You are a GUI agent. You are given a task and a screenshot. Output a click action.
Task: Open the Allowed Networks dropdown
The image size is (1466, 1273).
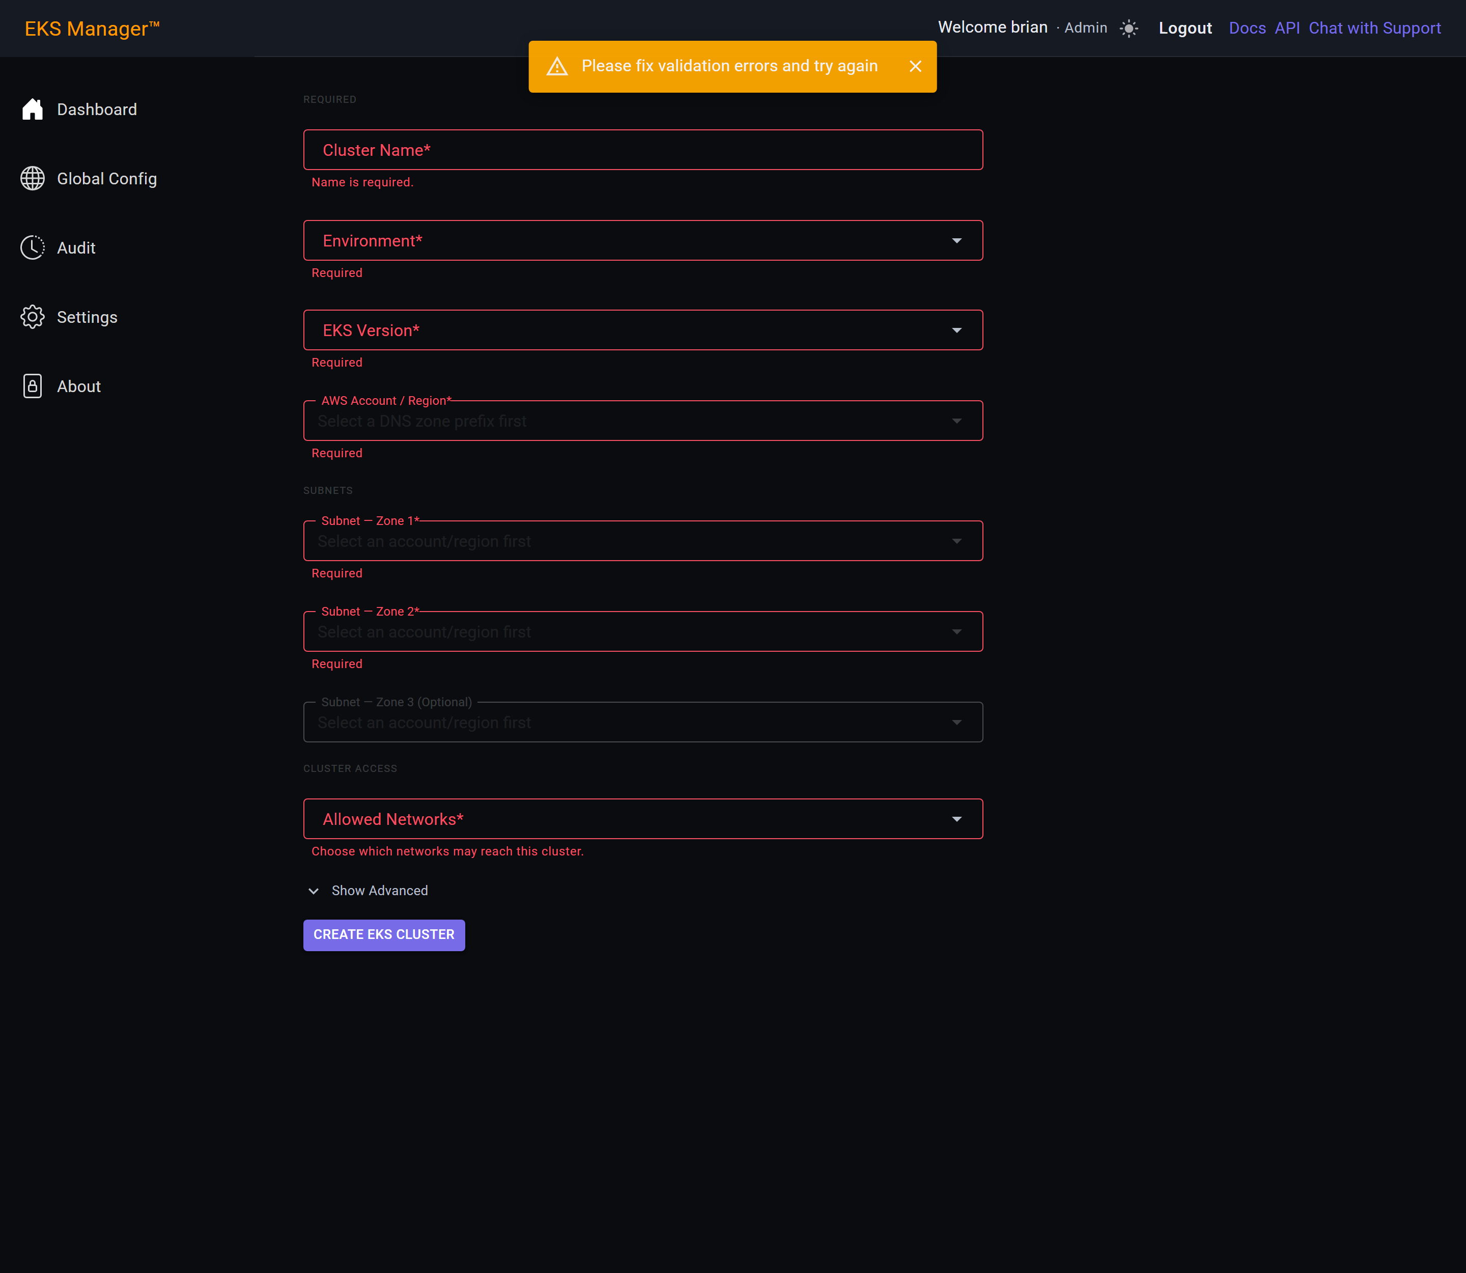(x=643, y=819)
